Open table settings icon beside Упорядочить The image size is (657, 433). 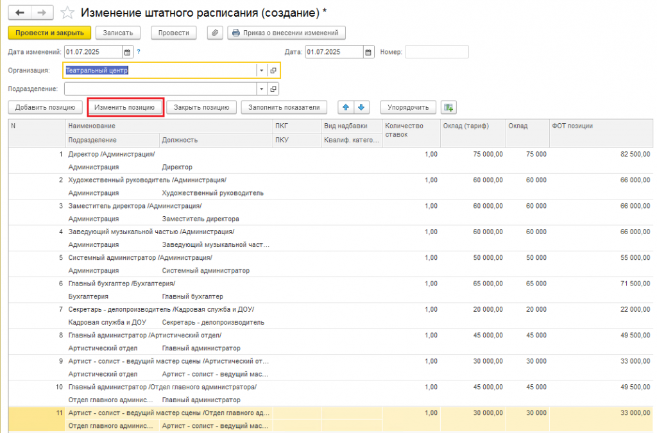[448, 107]
